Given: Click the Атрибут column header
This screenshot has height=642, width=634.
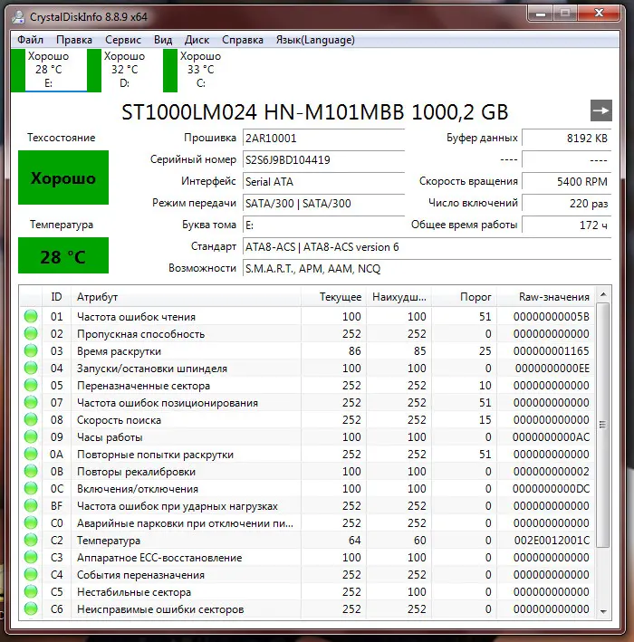Looking at the screenshot, I should pyautogui.click(x=186, y=297).
